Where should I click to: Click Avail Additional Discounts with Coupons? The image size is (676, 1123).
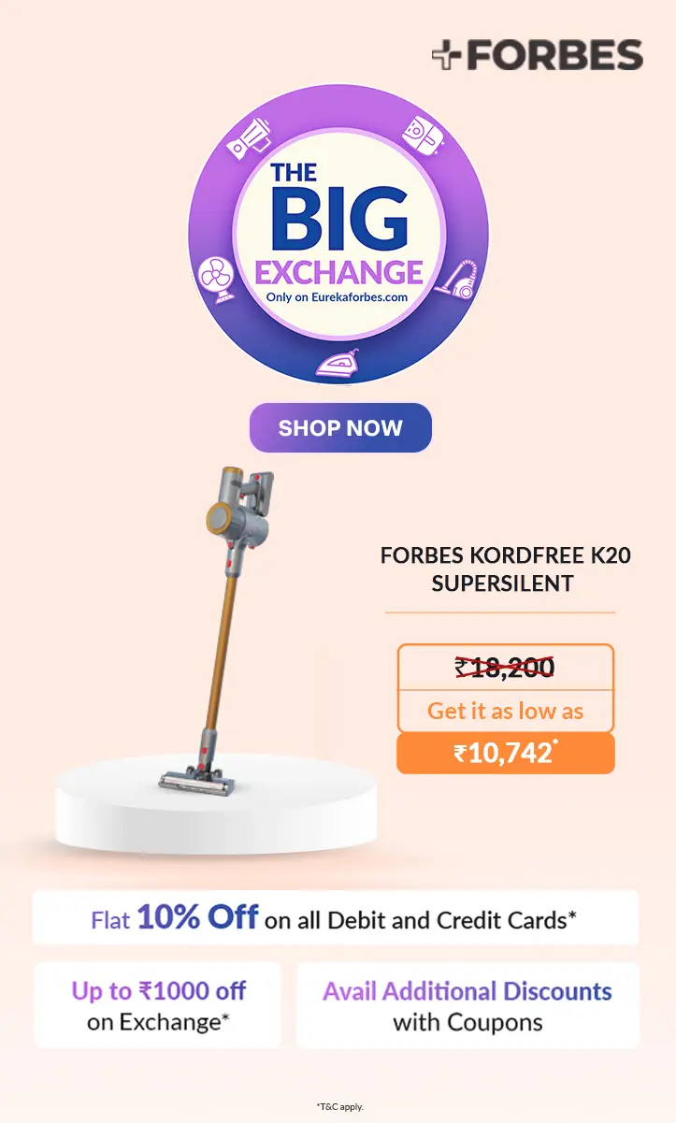point(467,1005)
